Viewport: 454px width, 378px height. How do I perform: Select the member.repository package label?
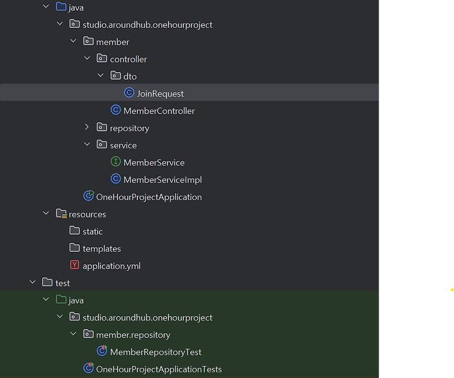pyautogui.click(x=133, y=335)
